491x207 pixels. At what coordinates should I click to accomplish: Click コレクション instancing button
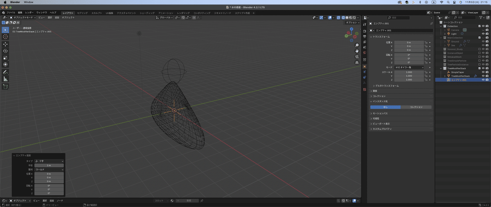coord(416,107)
